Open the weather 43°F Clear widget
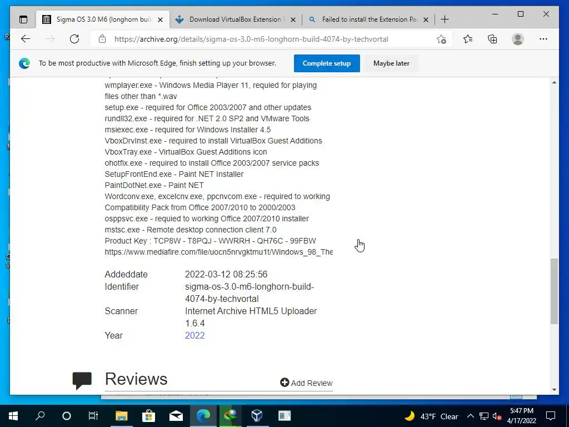This screenshot has width=569, height=427. point(431,416)
